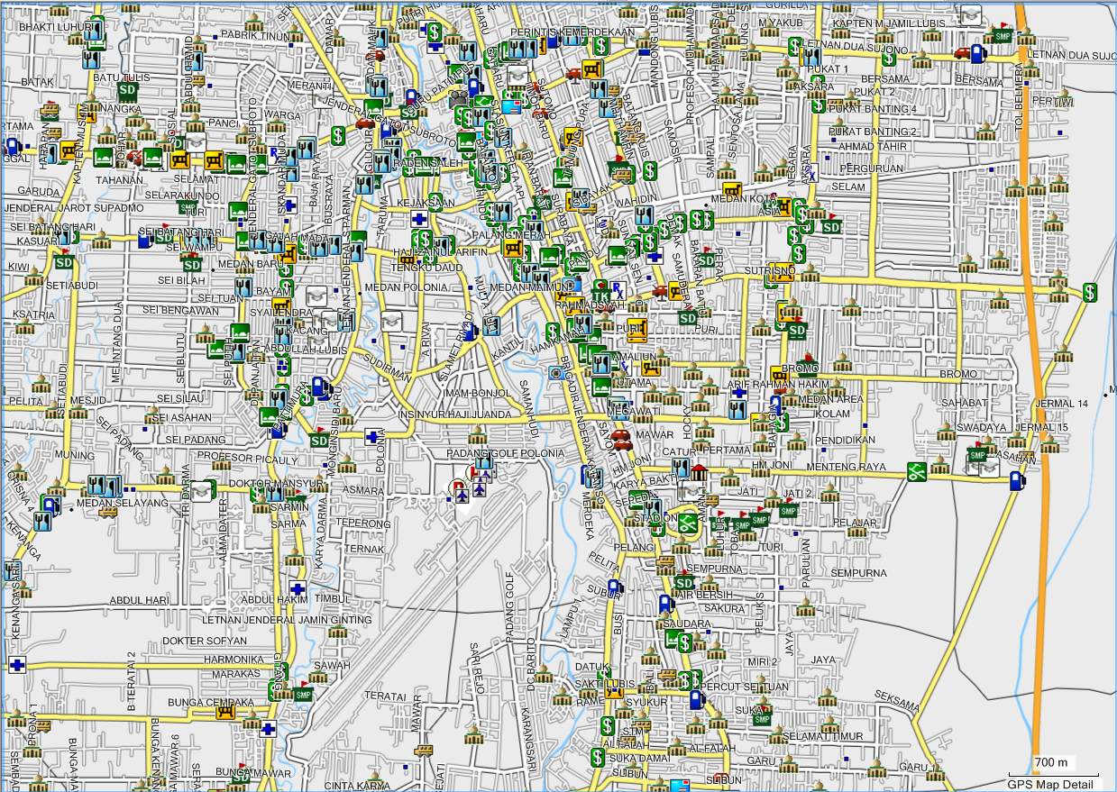Select the SD icon beside Medan Kota
Image resolution: width=1117 pixels, height=792 pixels.
pos(830,226)
